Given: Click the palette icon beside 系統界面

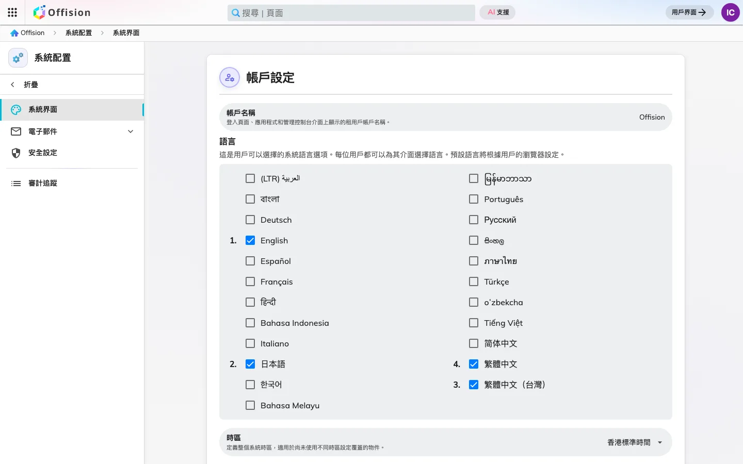Looking at the screenshot, I should (16, 110).
